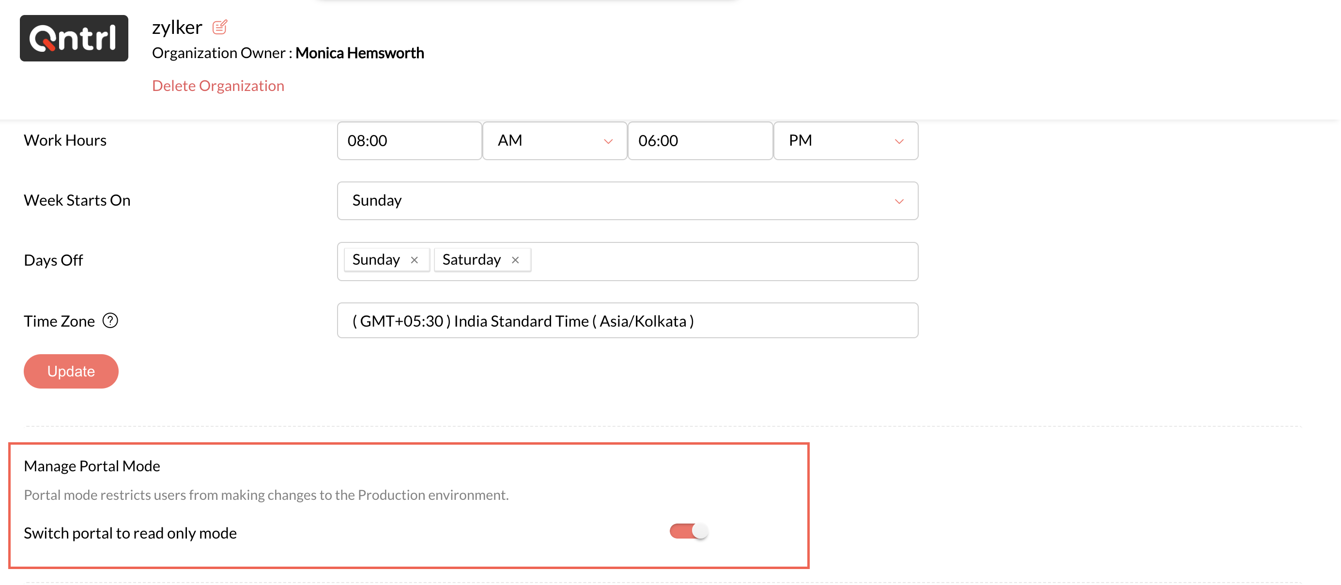
Task: Remove the Saturday tag from Days Off
Action: pyautogui.click(x=515, y=260)
